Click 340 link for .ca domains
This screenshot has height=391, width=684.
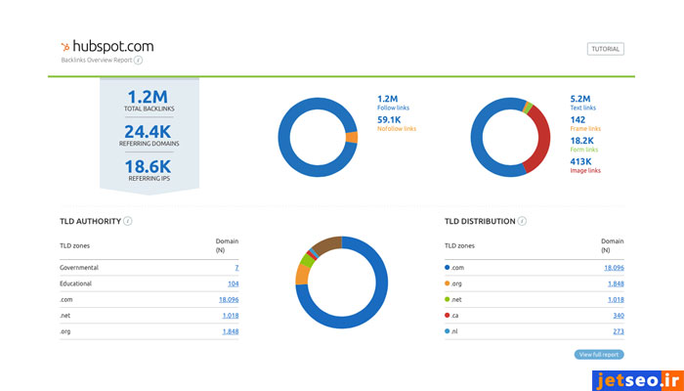[x=618, y=315]
